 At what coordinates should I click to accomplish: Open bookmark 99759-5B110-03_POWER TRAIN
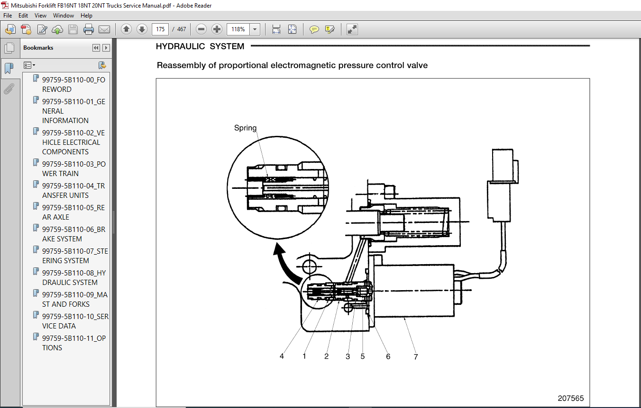73,169
